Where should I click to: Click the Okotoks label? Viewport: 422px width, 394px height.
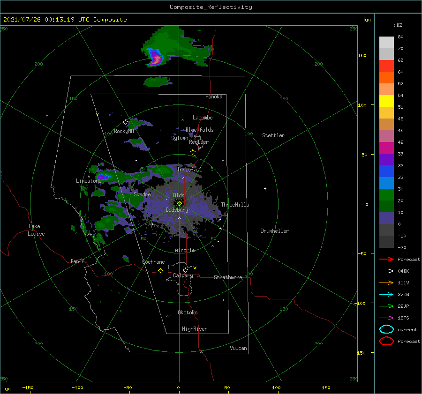tap(188, 312)
